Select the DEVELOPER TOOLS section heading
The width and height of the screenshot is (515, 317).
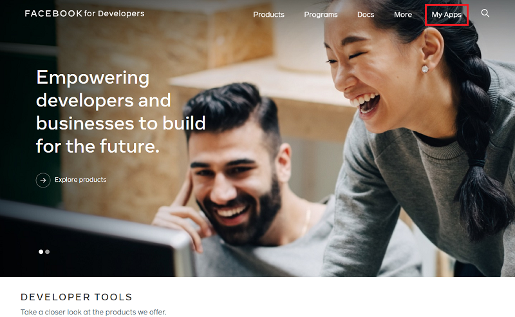pos(76,297)
